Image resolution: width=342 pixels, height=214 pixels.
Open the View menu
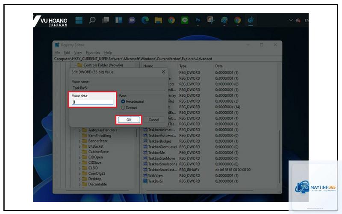(78, 53)
